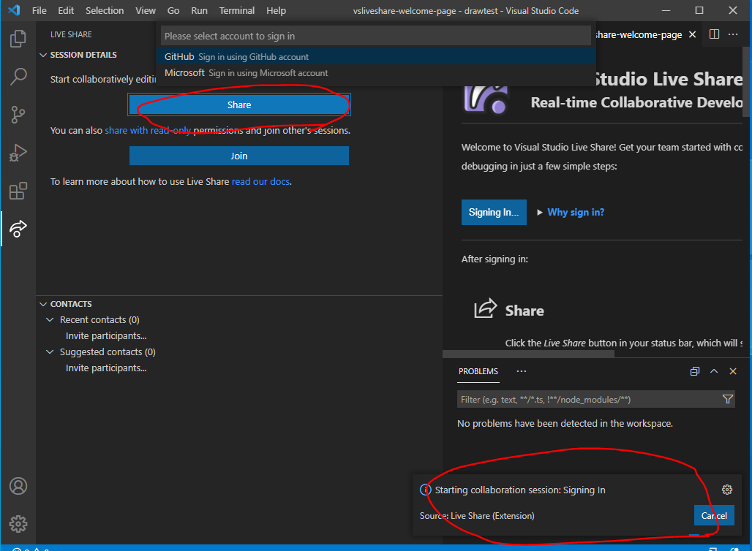
Task: Click the Share button in Session Details
Action: click(238, 104)
